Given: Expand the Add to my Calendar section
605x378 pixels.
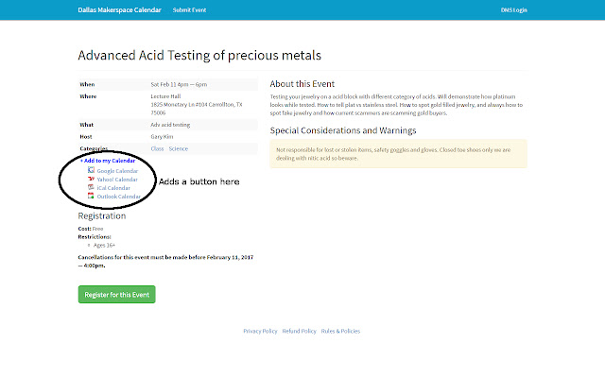Looking at the screenshot, I should (109, 161).
